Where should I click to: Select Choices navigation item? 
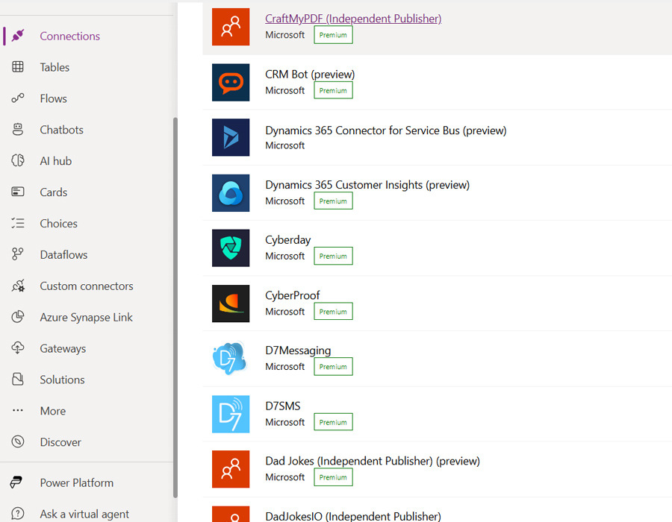click(x=58, y=224)
